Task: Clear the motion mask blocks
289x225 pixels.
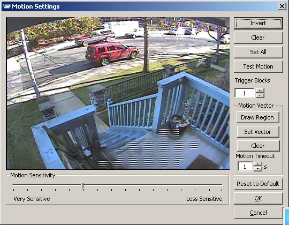Action: [x=258, y=37]
